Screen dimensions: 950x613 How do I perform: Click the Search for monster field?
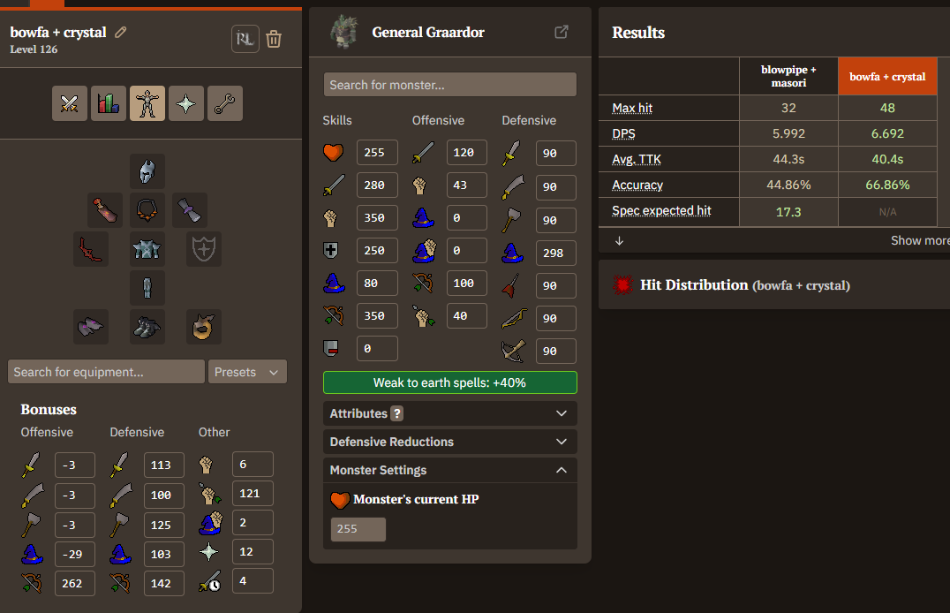coord(450,85)
